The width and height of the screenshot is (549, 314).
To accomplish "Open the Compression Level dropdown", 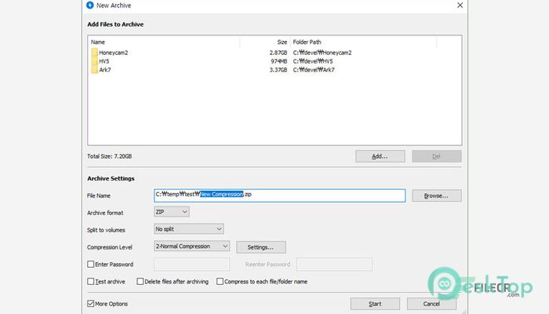I will (x=192, y=246).
